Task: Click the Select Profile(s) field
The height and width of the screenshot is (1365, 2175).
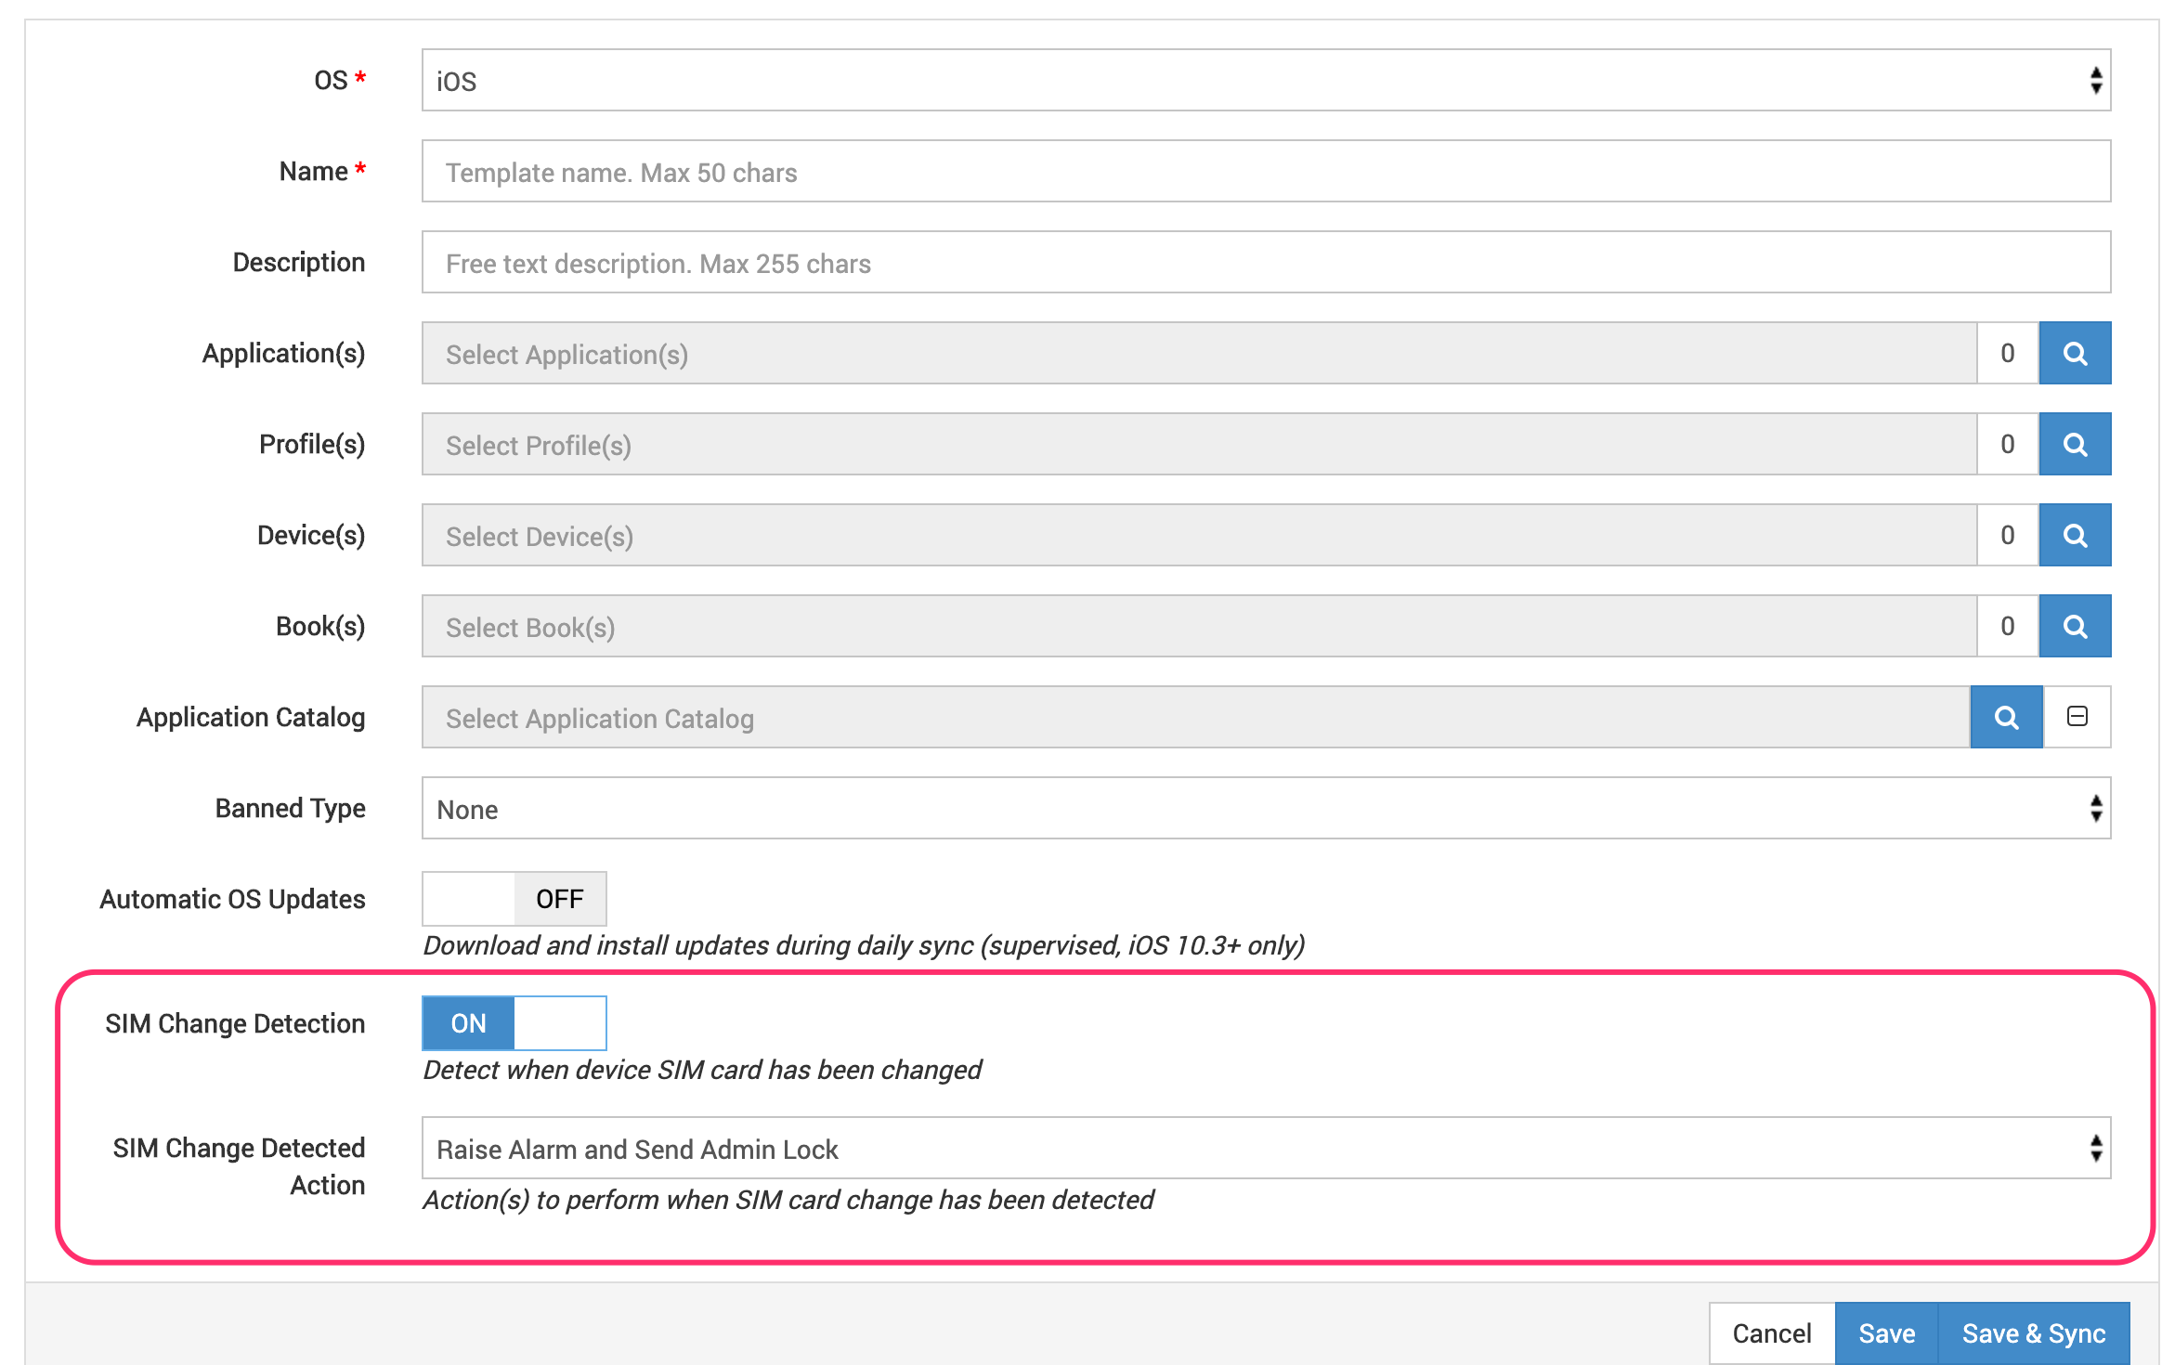Action: (1198, 445)
